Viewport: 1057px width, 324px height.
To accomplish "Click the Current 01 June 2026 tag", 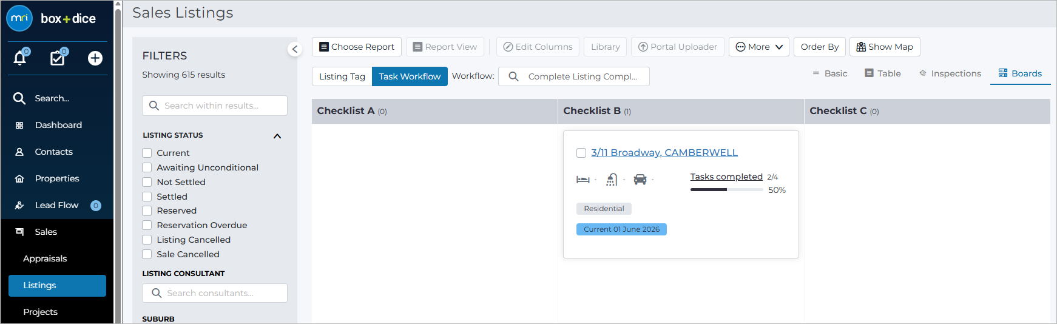I will point(621,229).
